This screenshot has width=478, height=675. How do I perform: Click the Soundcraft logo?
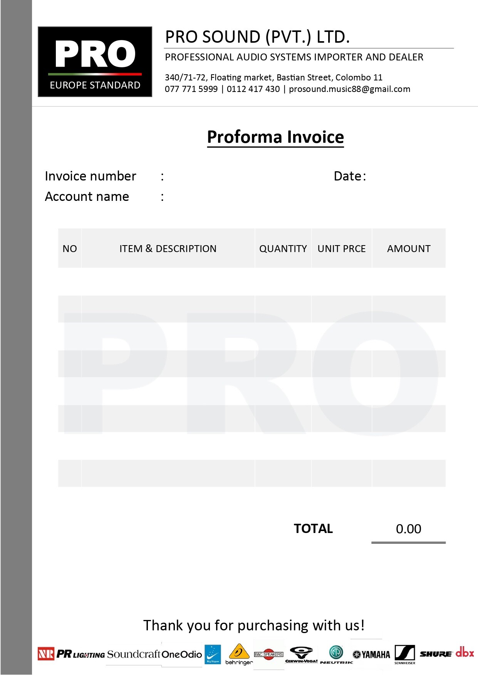133,654
